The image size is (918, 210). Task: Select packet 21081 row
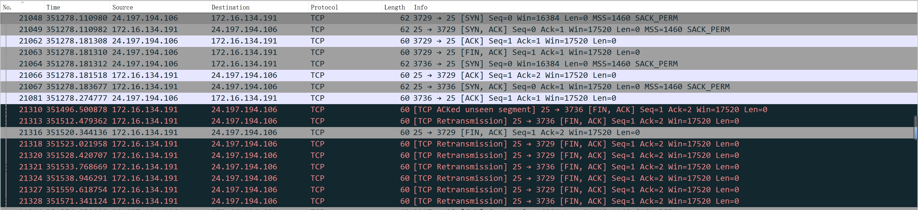[x=250, y=98]
